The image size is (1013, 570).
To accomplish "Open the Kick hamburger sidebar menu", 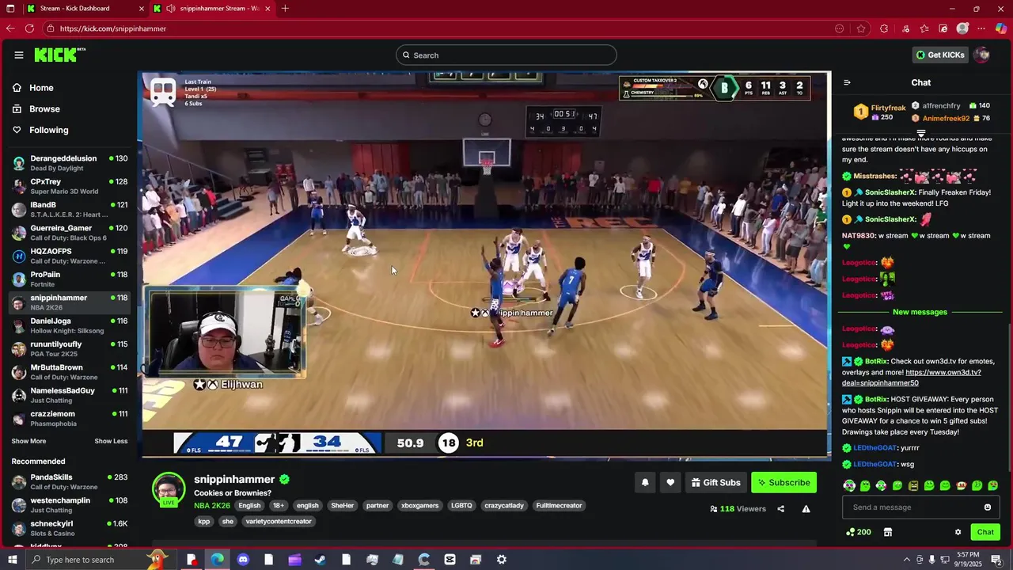I will (19, 55).
